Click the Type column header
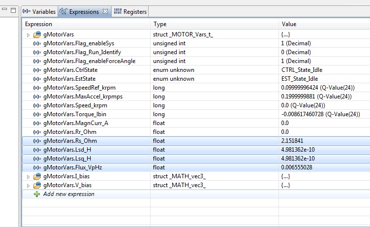This screenshot has width=370, height=227. click(214, 24)
